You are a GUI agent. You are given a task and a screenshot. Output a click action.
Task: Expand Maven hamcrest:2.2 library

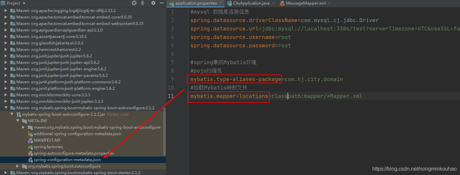point(6,49)
